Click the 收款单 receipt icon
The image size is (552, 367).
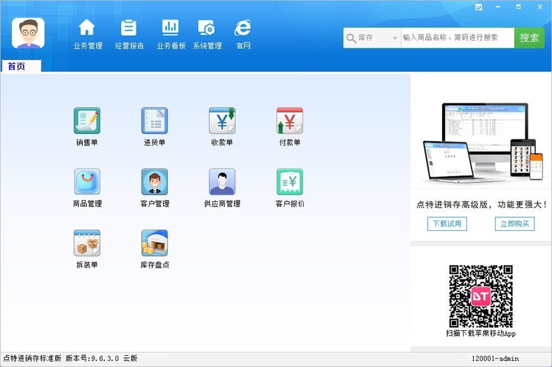[x=222, y=121]
